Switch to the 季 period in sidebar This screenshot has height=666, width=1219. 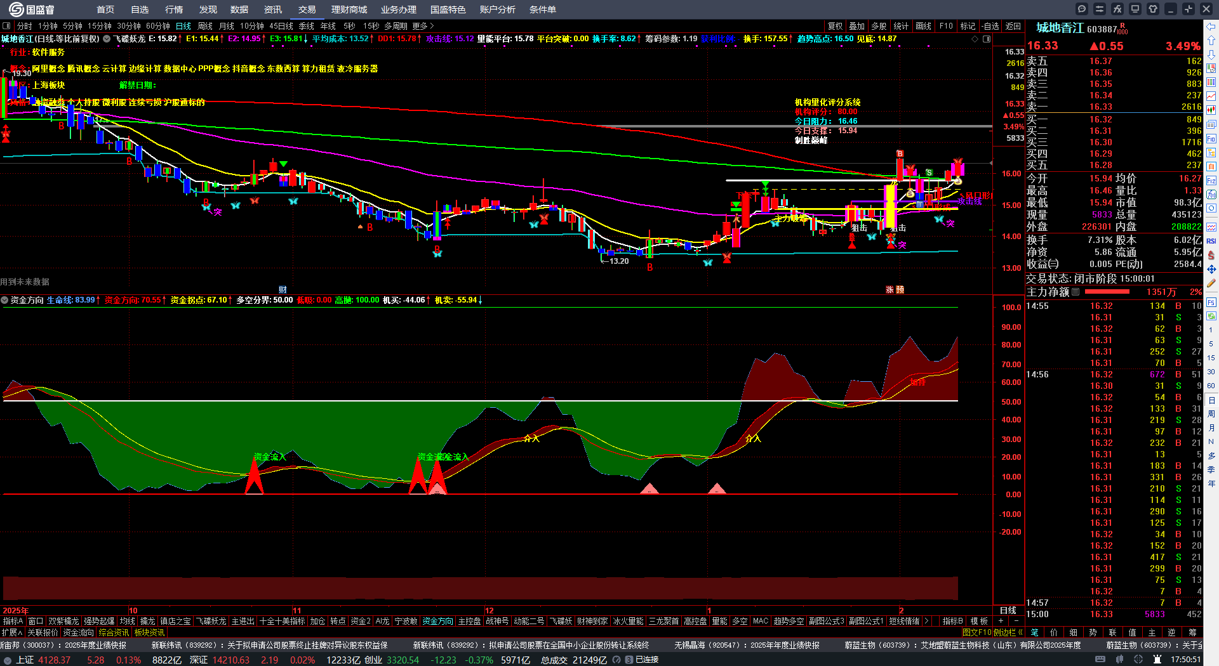(x=1211, y=470)
